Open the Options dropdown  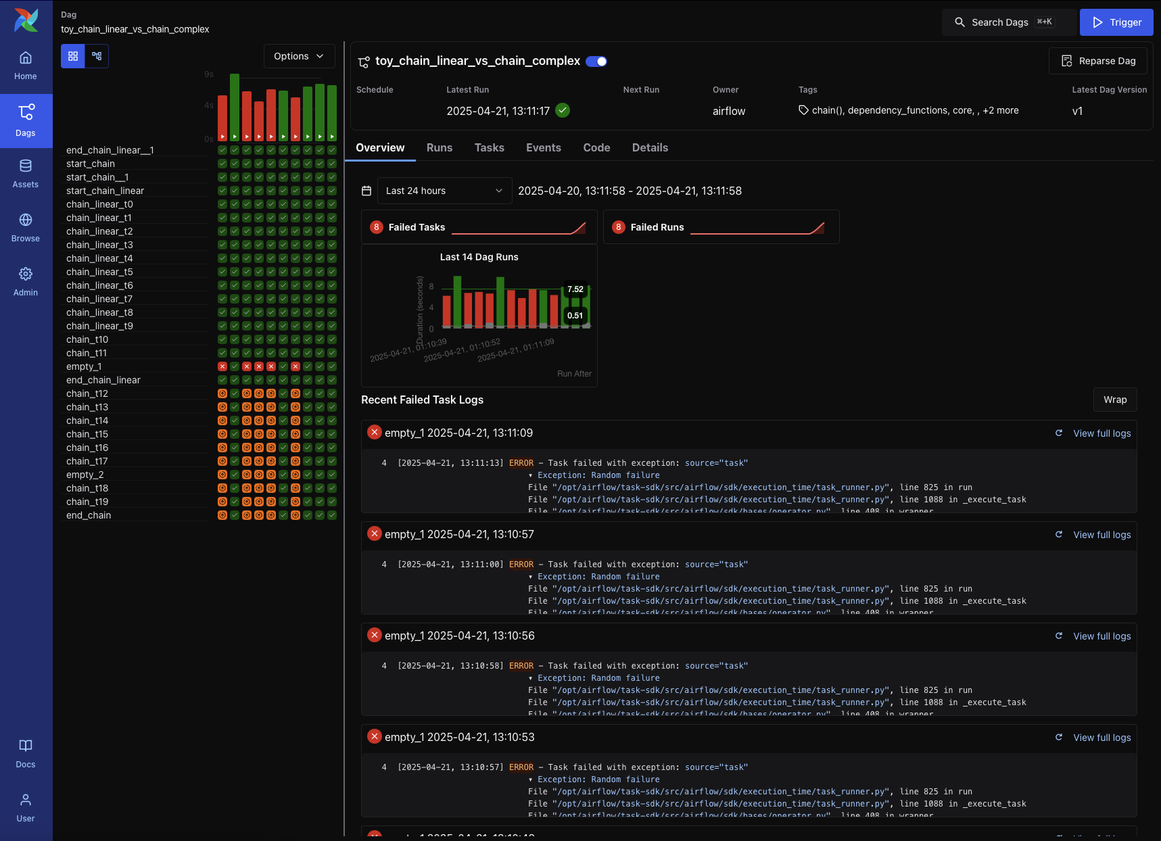coord(299,56)
